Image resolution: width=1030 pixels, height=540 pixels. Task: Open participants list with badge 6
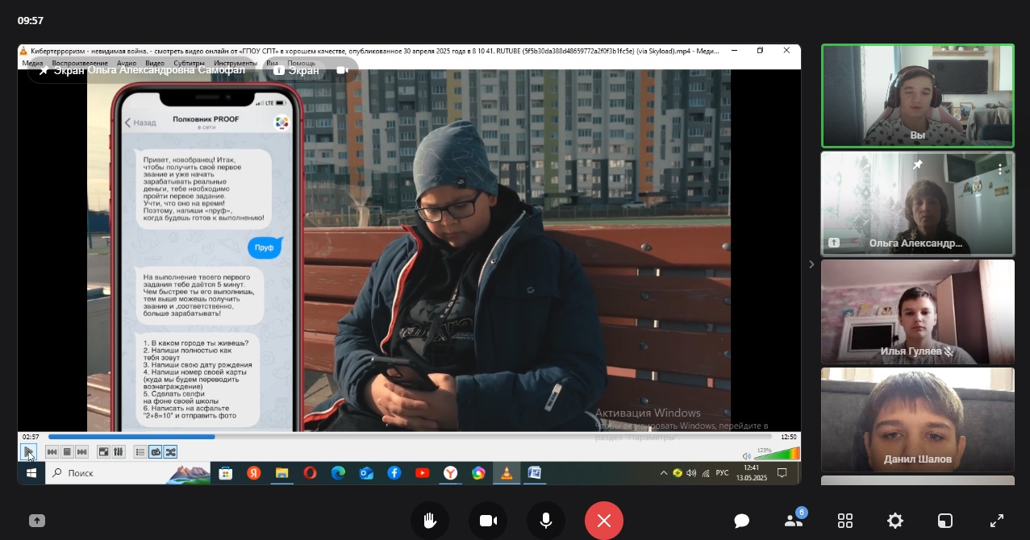(x=794, y=520)
